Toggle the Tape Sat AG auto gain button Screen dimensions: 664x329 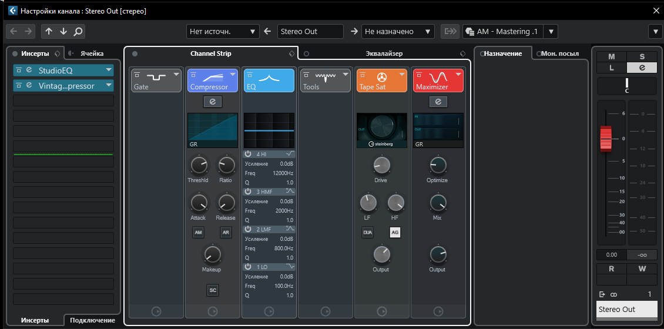395,233
